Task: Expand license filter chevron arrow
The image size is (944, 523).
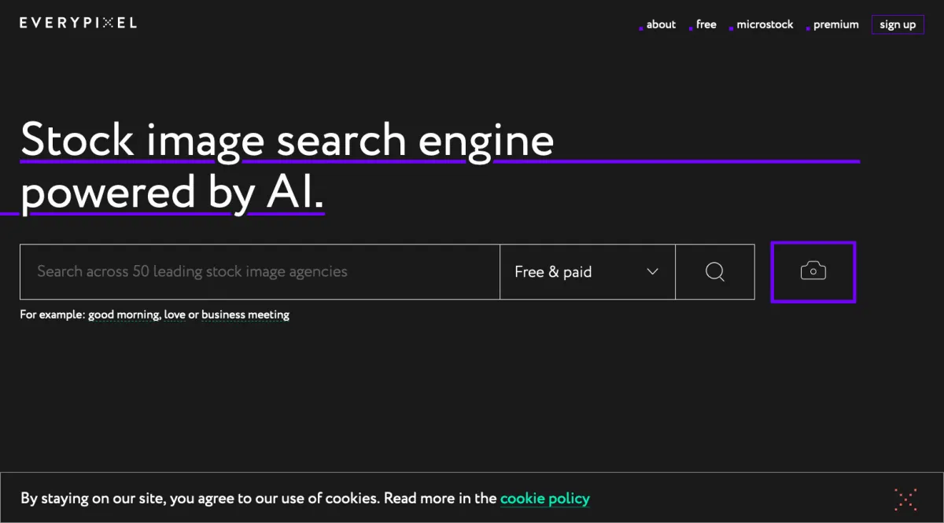Action: tap(652, 272)
